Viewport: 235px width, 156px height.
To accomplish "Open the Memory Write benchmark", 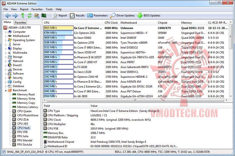I will (x=26, y=99).
